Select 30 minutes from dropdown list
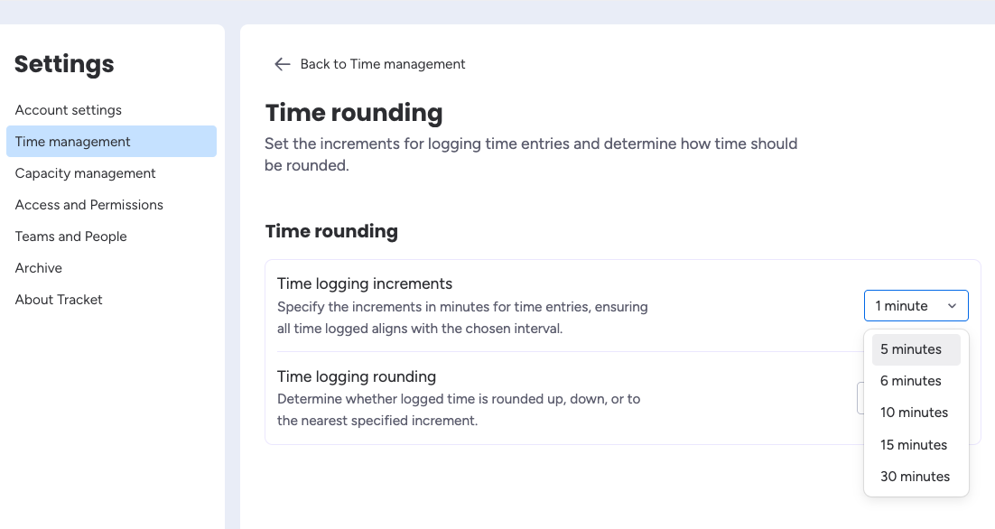This screenshot has height=529, width=995. tap(915, 477)
